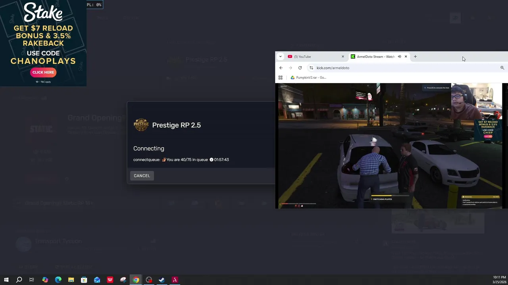This screenshot has height=285, width=508.
Task: Open Chrome apps grid in bookmarks bar
Action: click(280, 78)
